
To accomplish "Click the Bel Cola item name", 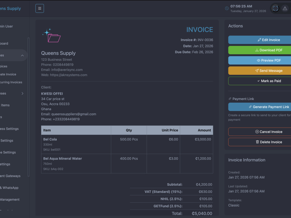I will pyautogui.click(x=50, y=140).
